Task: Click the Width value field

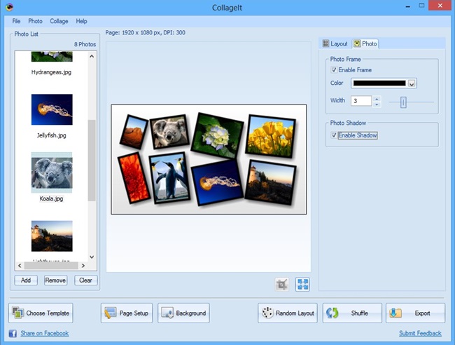Action: [x=361, y=101]
